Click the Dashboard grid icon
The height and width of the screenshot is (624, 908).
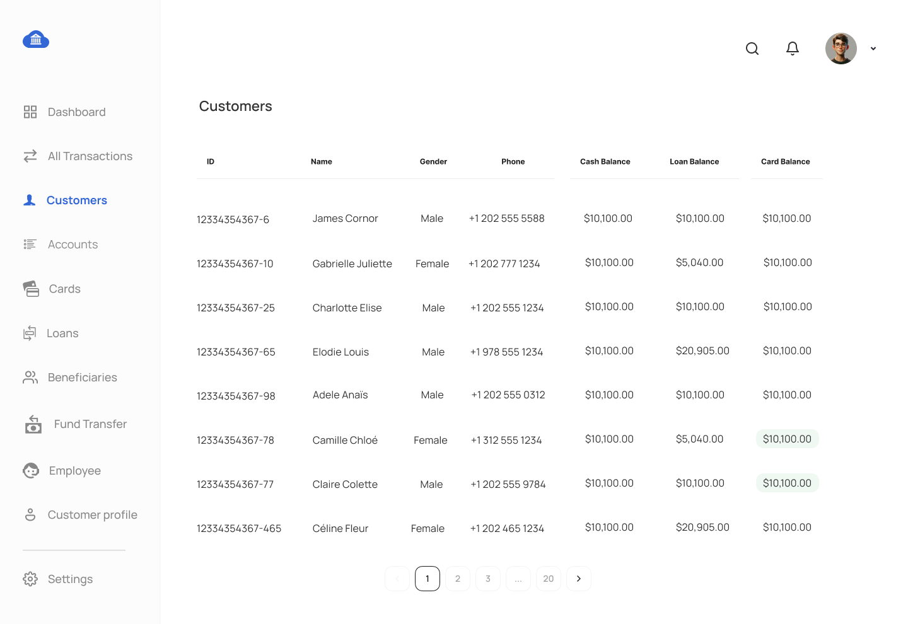click(x=30, y=112)
